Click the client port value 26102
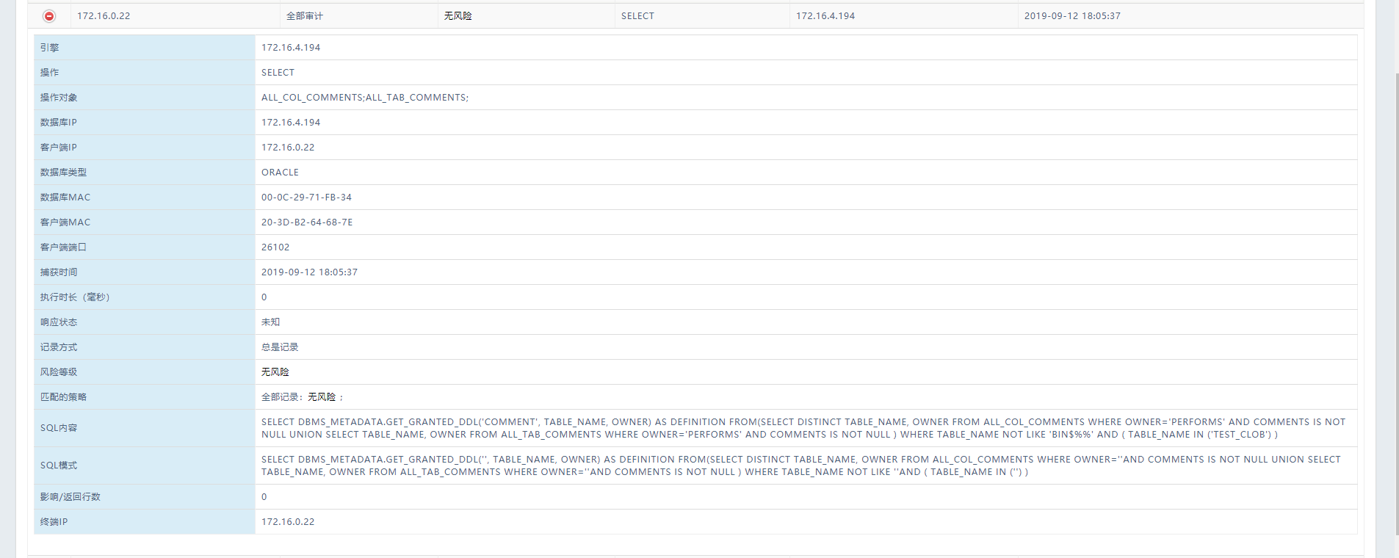 [275, 247]
